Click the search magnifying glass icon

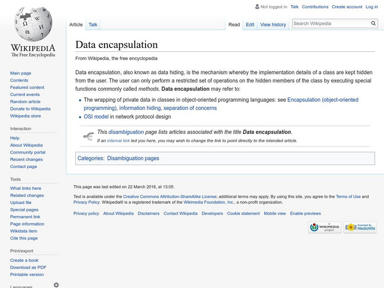372,23
